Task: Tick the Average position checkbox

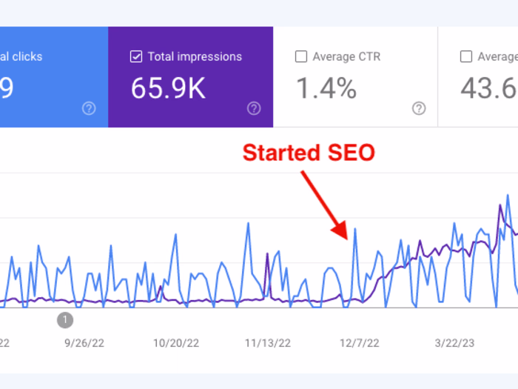Action: (465, 56)
